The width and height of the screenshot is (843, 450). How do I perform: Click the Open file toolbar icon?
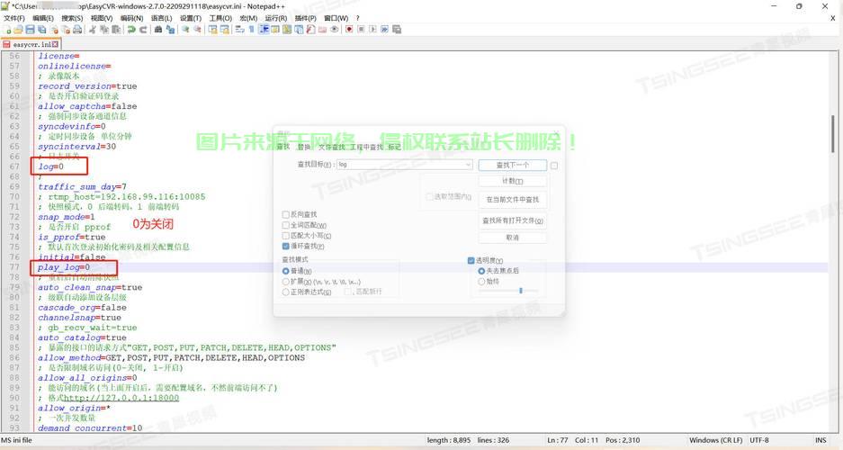[18, 30]
